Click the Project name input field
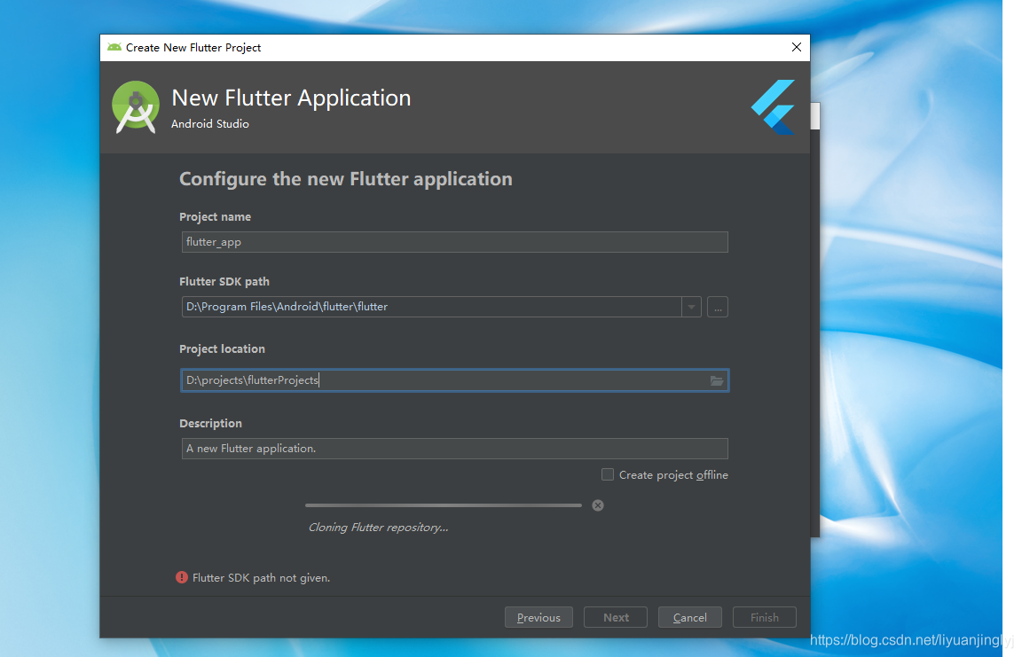 pyautogui.click(x=454, y=242)
